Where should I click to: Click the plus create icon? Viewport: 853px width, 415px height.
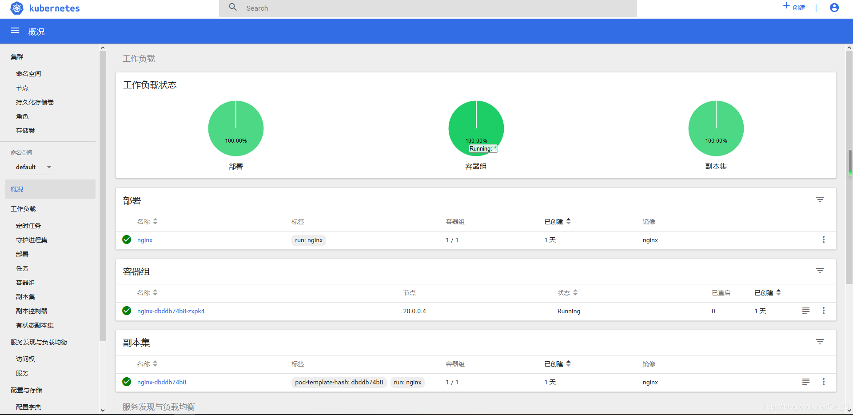(x=786, y=6)
